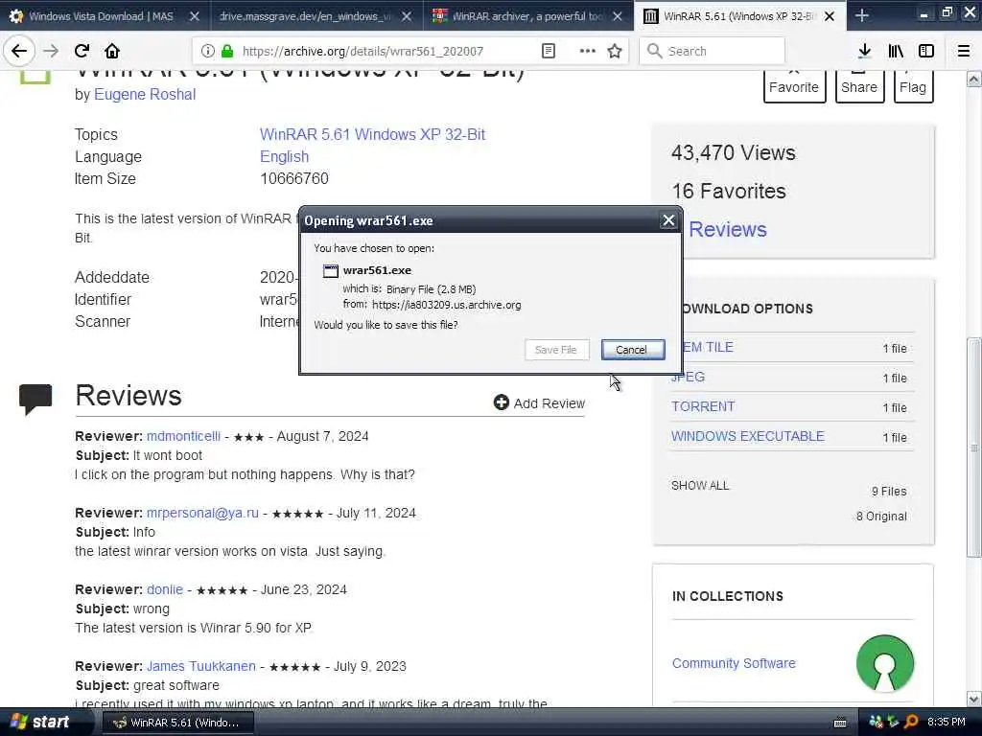Click the browser Search box
This screenshot has height=736, width=982.
(712, 51)
